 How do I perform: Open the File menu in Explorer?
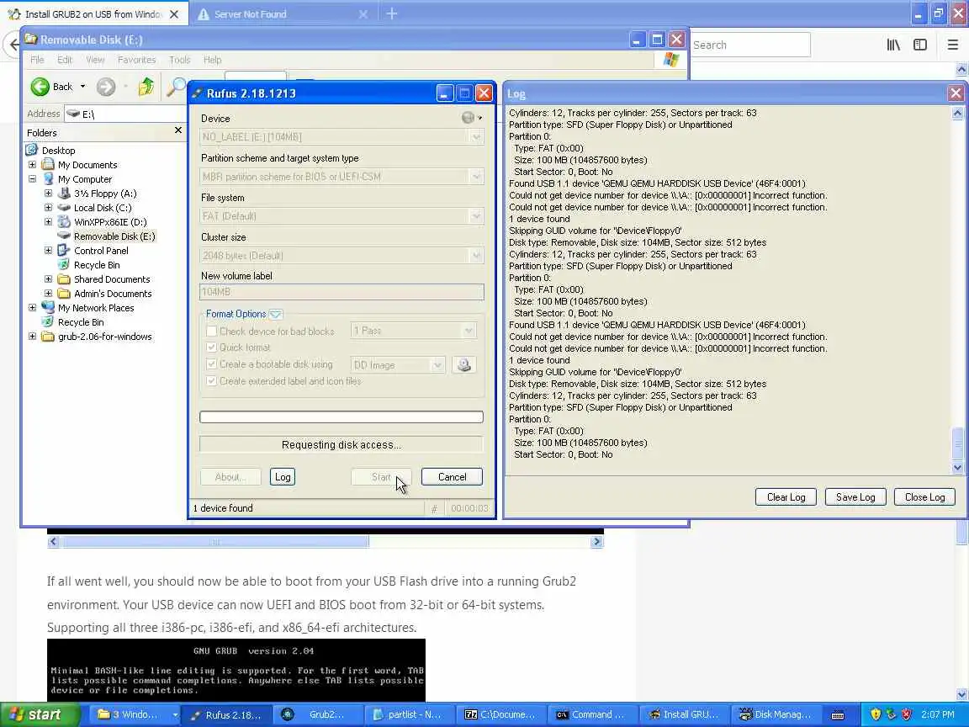tap(37, 60)
